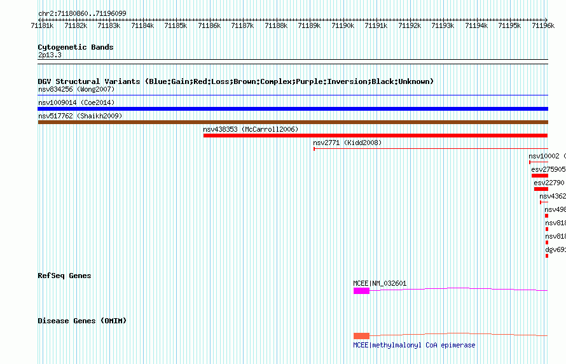Select the brown nsv517762 complex variant bar

tap(293, 122)
